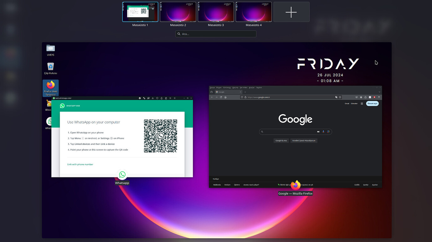
Task: Open a new tab with plus in Firefox
Action: pyautogui.click(x=245, y=92)
